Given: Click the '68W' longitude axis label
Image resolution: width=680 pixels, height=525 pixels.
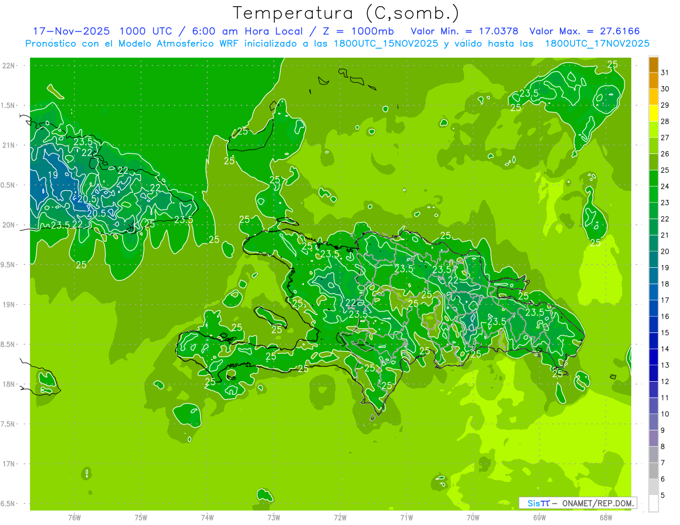Looking at the screenshot, I should (606, 517).
